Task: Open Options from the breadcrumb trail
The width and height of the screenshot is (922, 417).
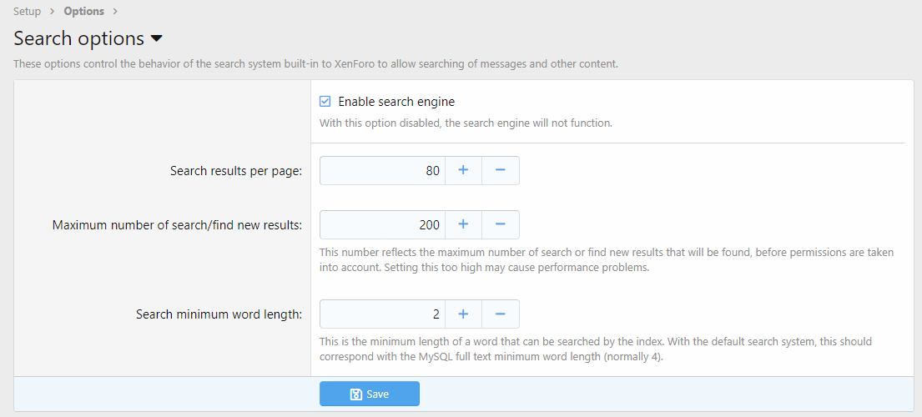Action: 83,11
